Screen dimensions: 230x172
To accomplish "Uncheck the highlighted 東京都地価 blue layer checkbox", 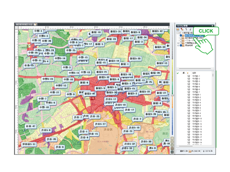I will click(181, 35).
